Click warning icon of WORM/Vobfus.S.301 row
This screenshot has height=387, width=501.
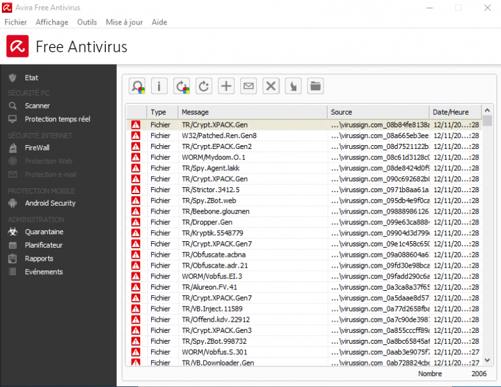coord(136,352)
